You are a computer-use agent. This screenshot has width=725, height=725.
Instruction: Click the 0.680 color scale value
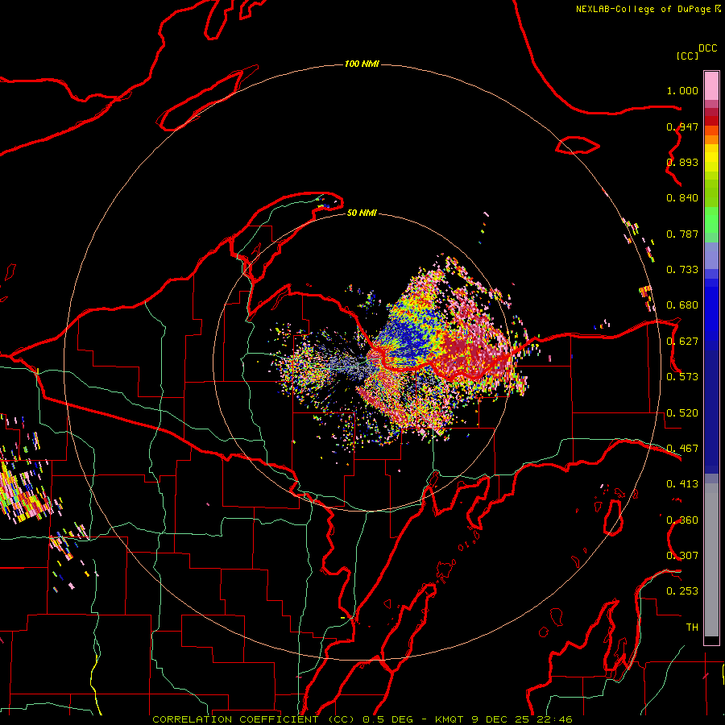682,305
